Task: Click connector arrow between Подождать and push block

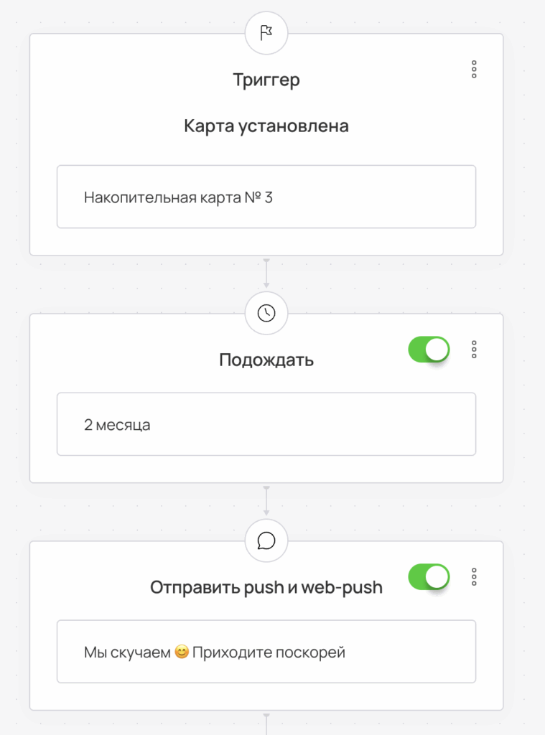Action: (266, 501)
